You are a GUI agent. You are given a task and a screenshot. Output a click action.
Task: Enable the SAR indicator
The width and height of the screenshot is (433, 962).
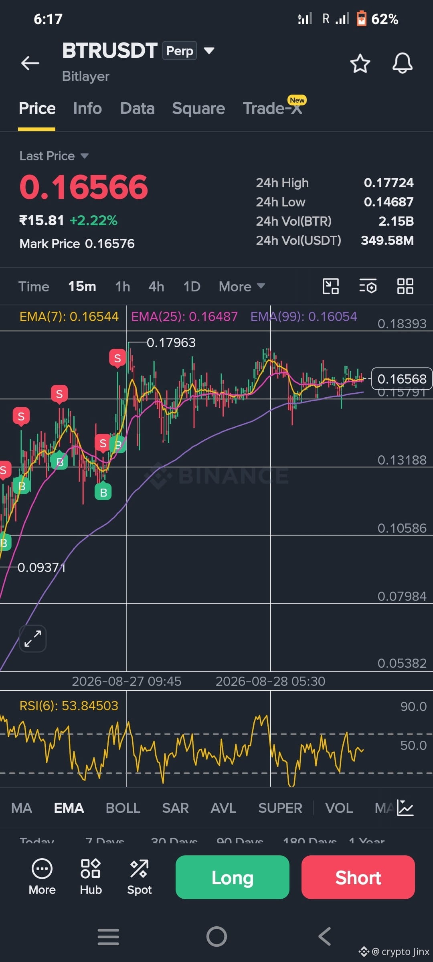175,808
